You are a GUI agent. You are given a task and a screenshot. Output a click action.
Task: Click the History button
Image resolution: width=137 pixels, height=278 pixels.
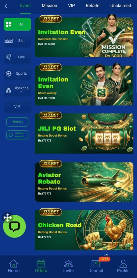(x=17, y=122)
